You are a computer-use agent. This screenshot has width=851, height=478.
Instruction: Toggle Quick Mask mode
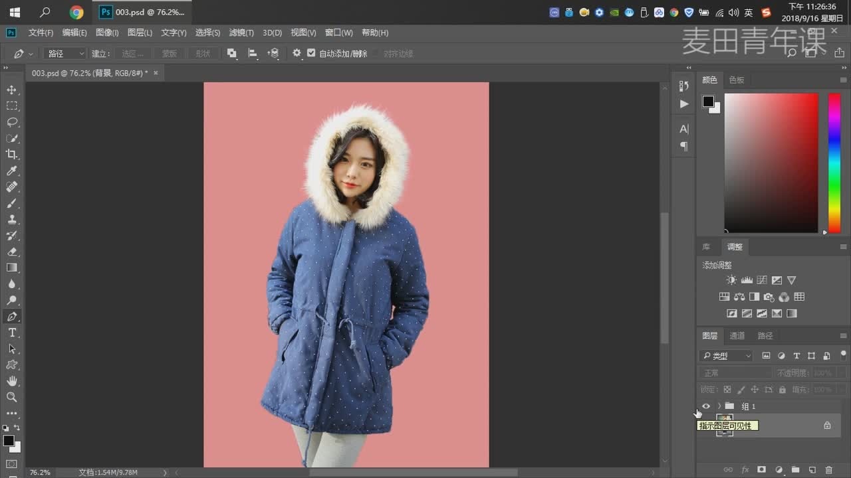(x=12, y=463)
